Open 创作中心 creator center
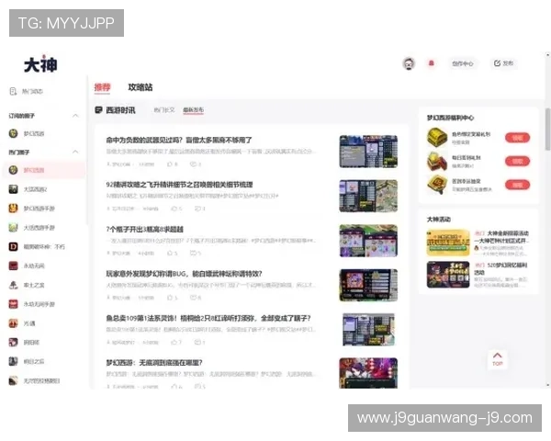Screen dimensions: 551x441 [463, 63]
